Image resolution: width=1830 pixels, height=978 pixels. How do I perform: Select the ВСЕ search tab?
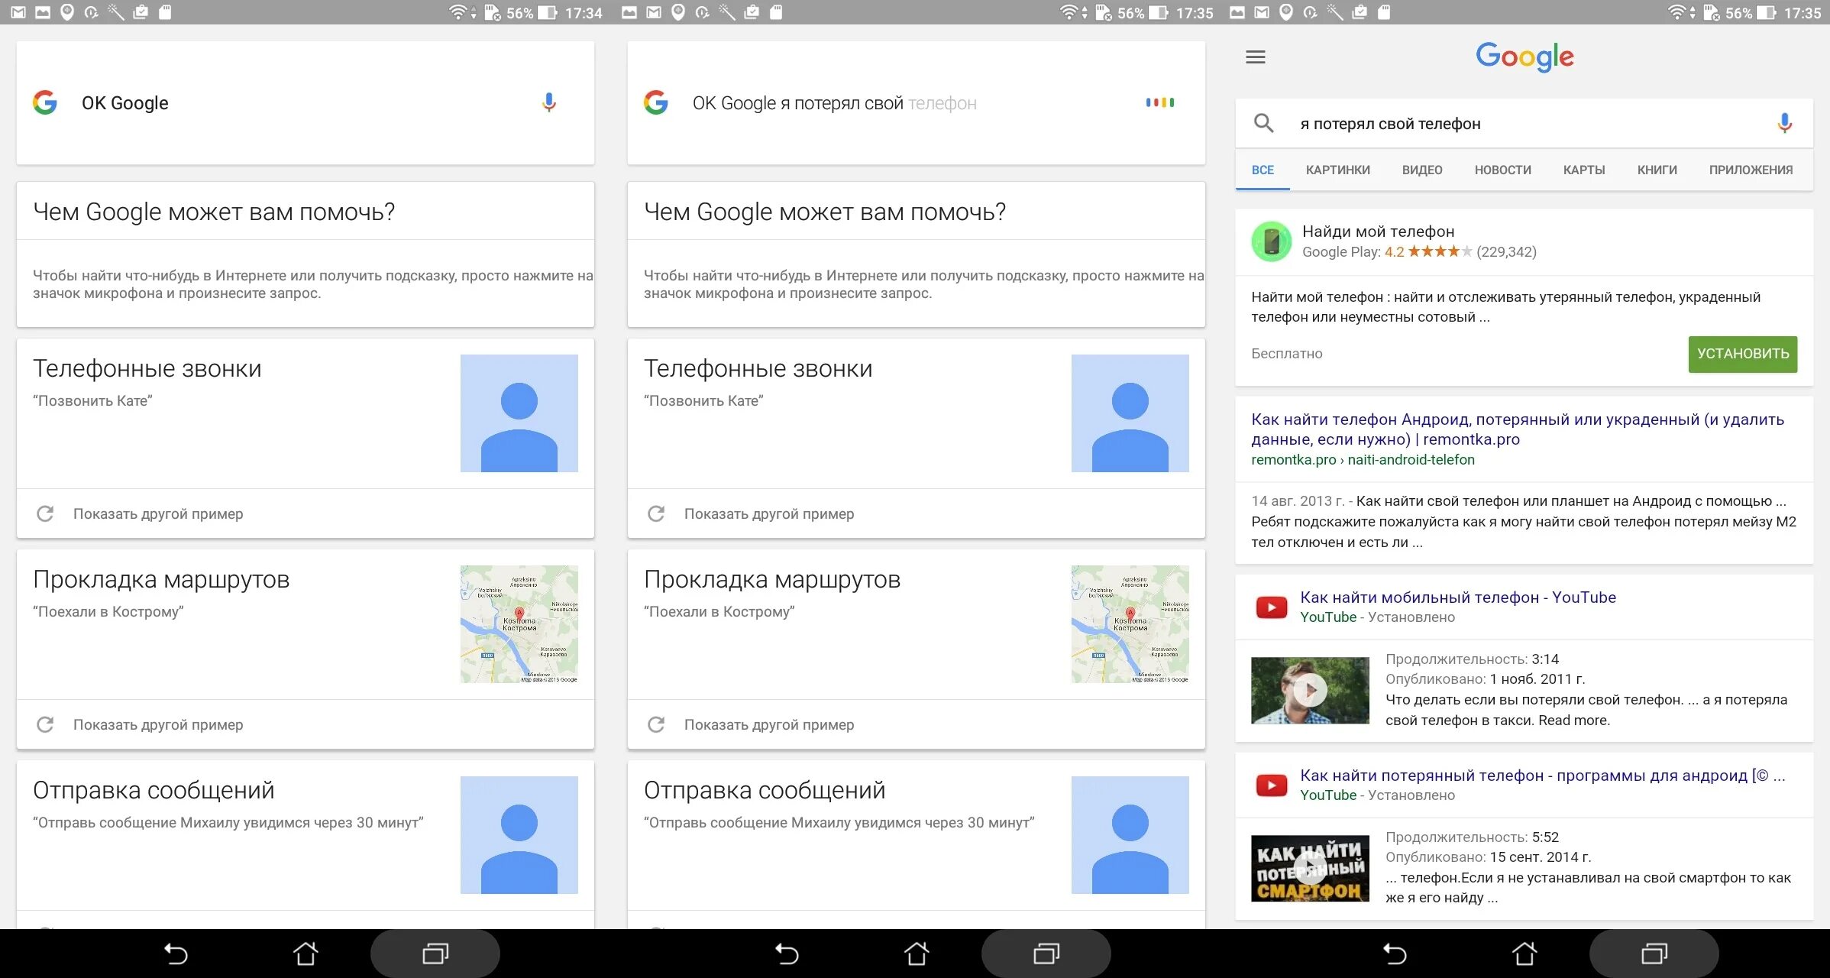1263,170
